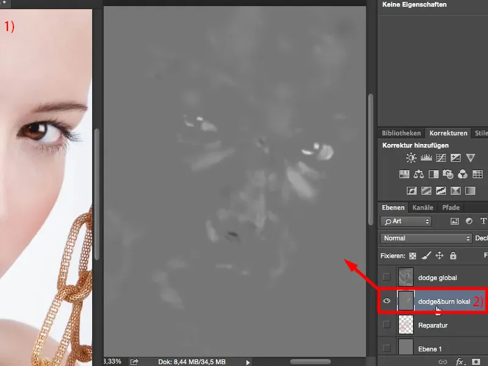Add an Invert adjustment layer
Screen dimensions: 488x366
point(411,190)
